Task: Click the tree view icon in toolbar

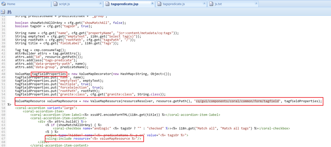Action: click(x=3, y=12)
